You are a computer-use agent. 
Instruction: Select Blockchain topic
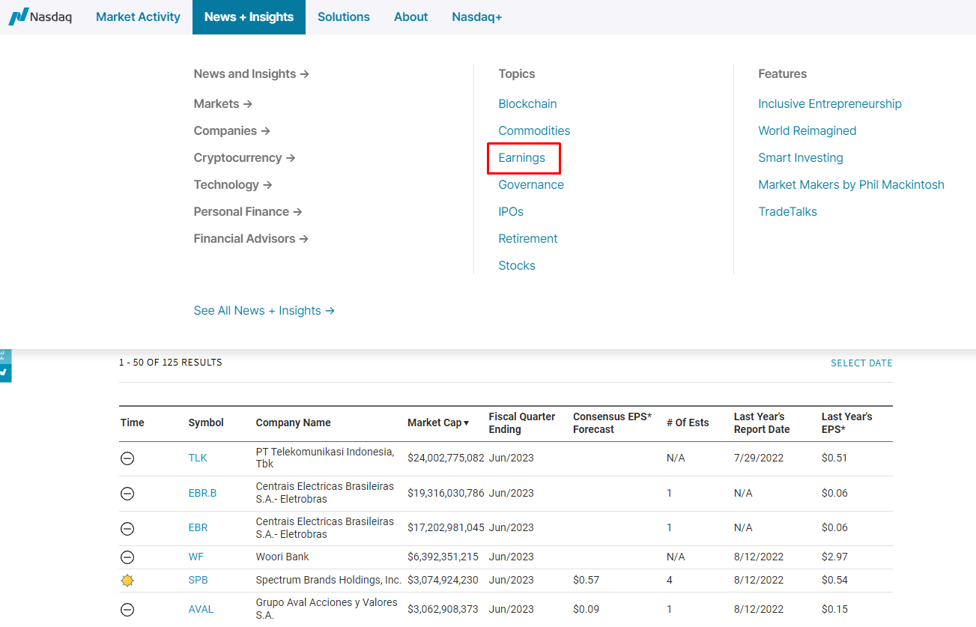click(x=528, y=103)
